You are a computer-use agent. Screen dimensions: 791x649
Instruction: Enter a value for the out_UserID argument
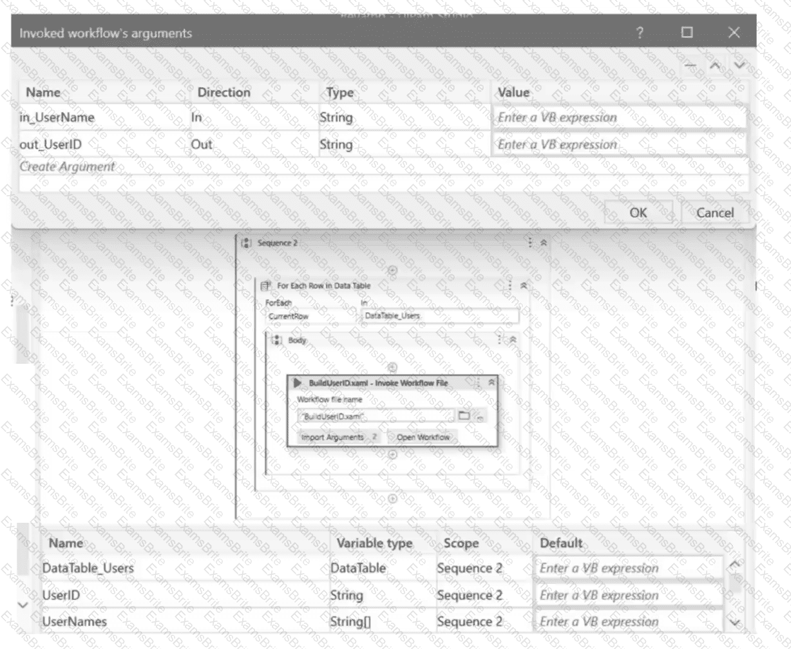pyautogui.click(x=618, y=145)
